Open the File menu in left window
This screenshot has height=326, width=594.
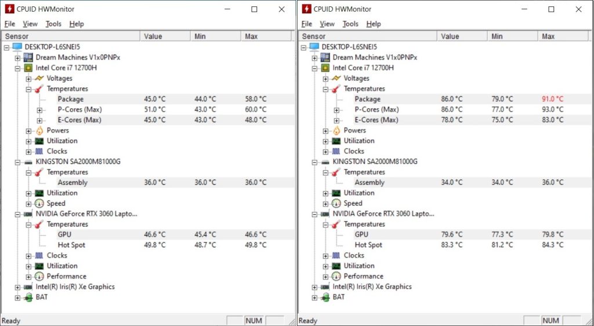[x=10, y=24]
